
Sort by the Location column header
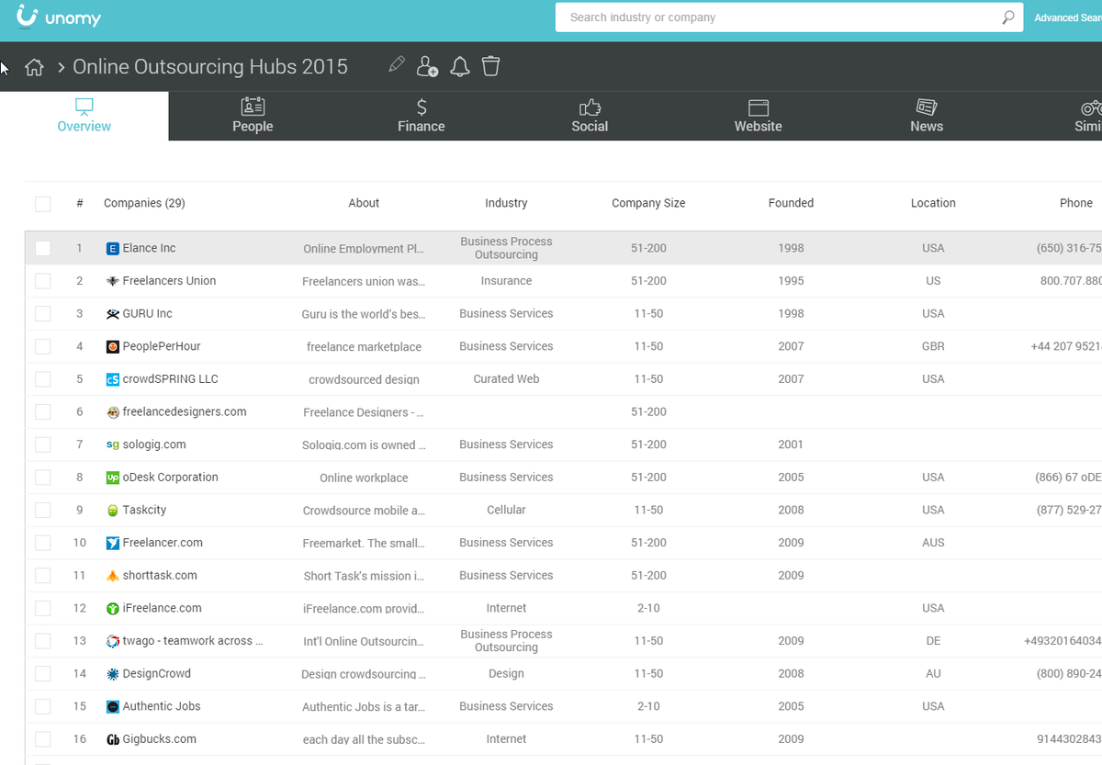(x=933, y=203)
